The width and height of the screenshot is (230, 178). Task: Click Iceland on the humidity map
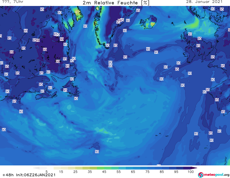tap(148, 23)
